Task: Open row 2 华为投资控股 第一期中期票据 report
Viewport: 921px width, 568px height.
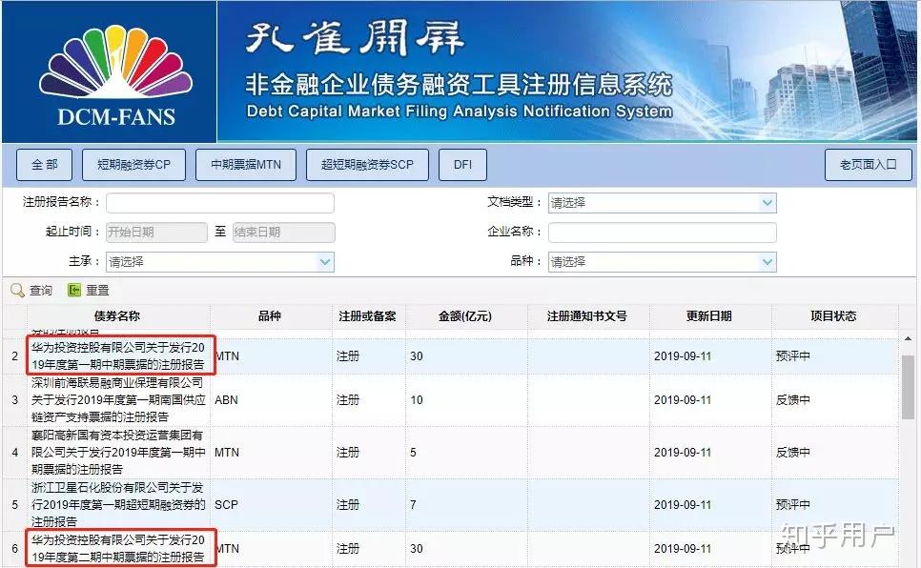Action: coord(118,356)
